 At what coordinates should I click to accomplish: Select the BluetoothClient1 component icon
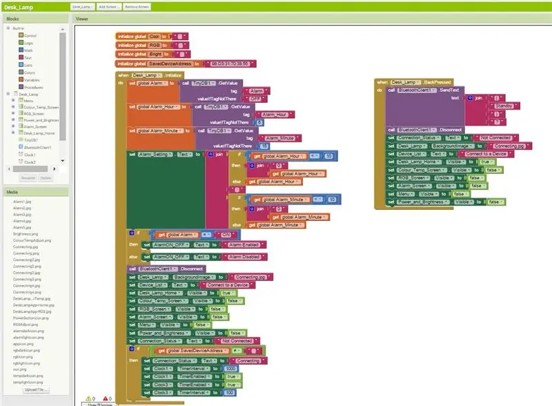21,147
